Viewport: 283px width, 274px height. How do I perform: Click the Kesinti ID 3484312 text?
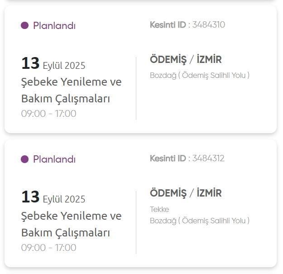[x=187, y=158]
